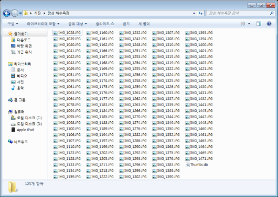This screenshot has width=278, height=197.
Task: Click the icon of IMG_1094.JPG
Action: pos(56,111)
